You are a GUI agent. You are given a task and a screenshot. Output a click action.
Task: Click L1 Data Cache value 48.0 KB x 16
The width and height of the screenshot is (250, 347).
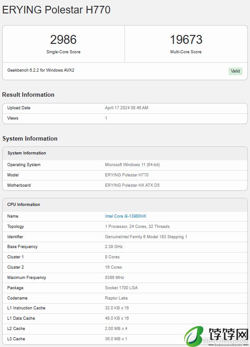117,318
